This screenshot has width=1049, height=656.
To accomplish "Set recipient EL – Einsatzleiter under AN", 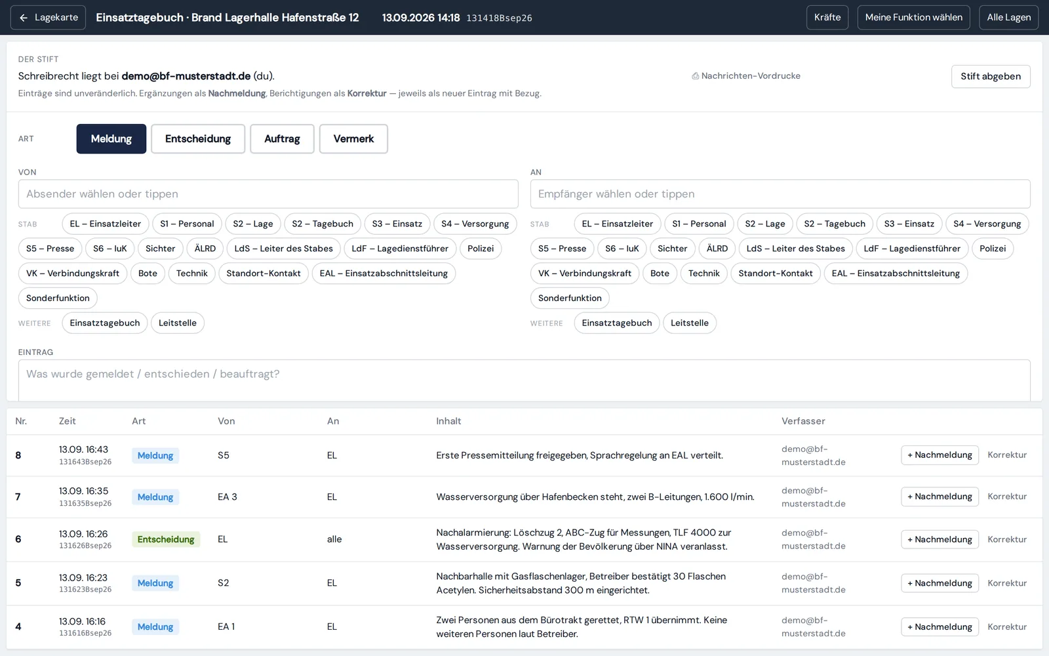I will tap(618, 224).
